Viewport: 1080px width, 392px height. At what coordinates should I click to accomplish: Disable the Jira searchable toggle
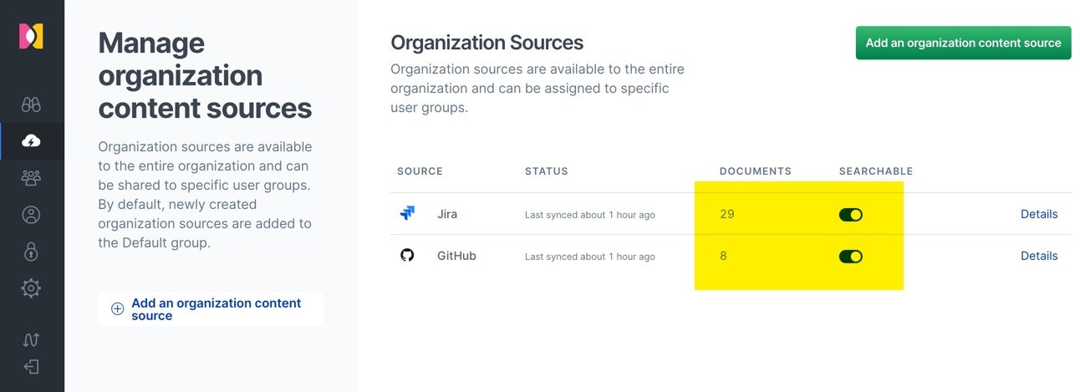(850, 215)
